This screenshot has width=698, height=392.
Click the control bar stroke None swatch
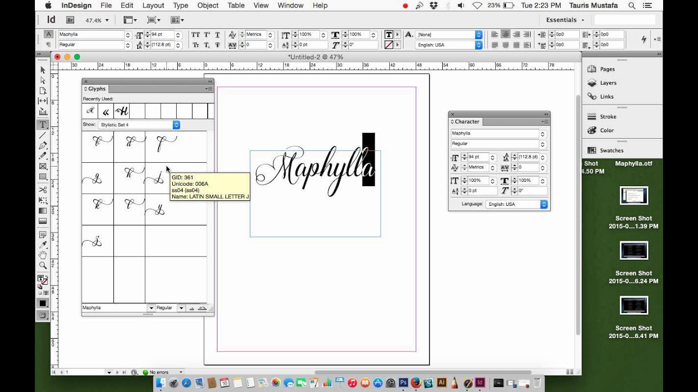tap(389, 45)
